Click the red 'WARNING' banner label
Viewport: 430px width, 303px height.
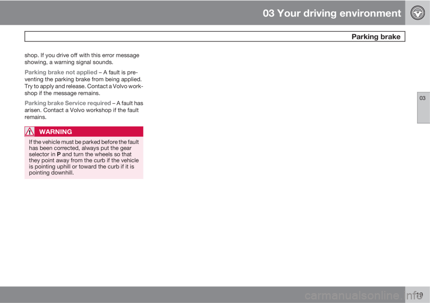(x=56, y=132)
